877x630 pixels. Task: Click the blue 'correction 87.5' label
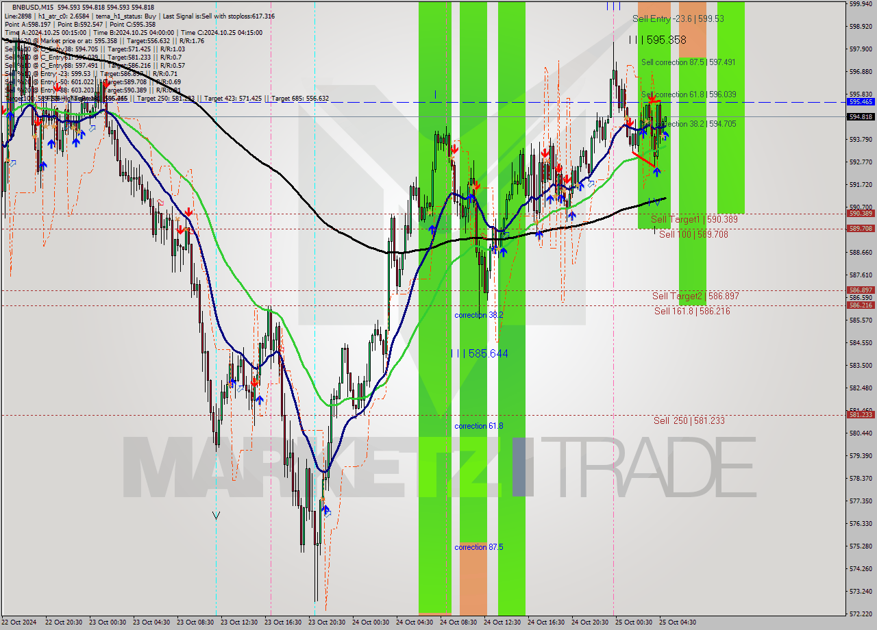pyautogui.click(x=479, y=547)
